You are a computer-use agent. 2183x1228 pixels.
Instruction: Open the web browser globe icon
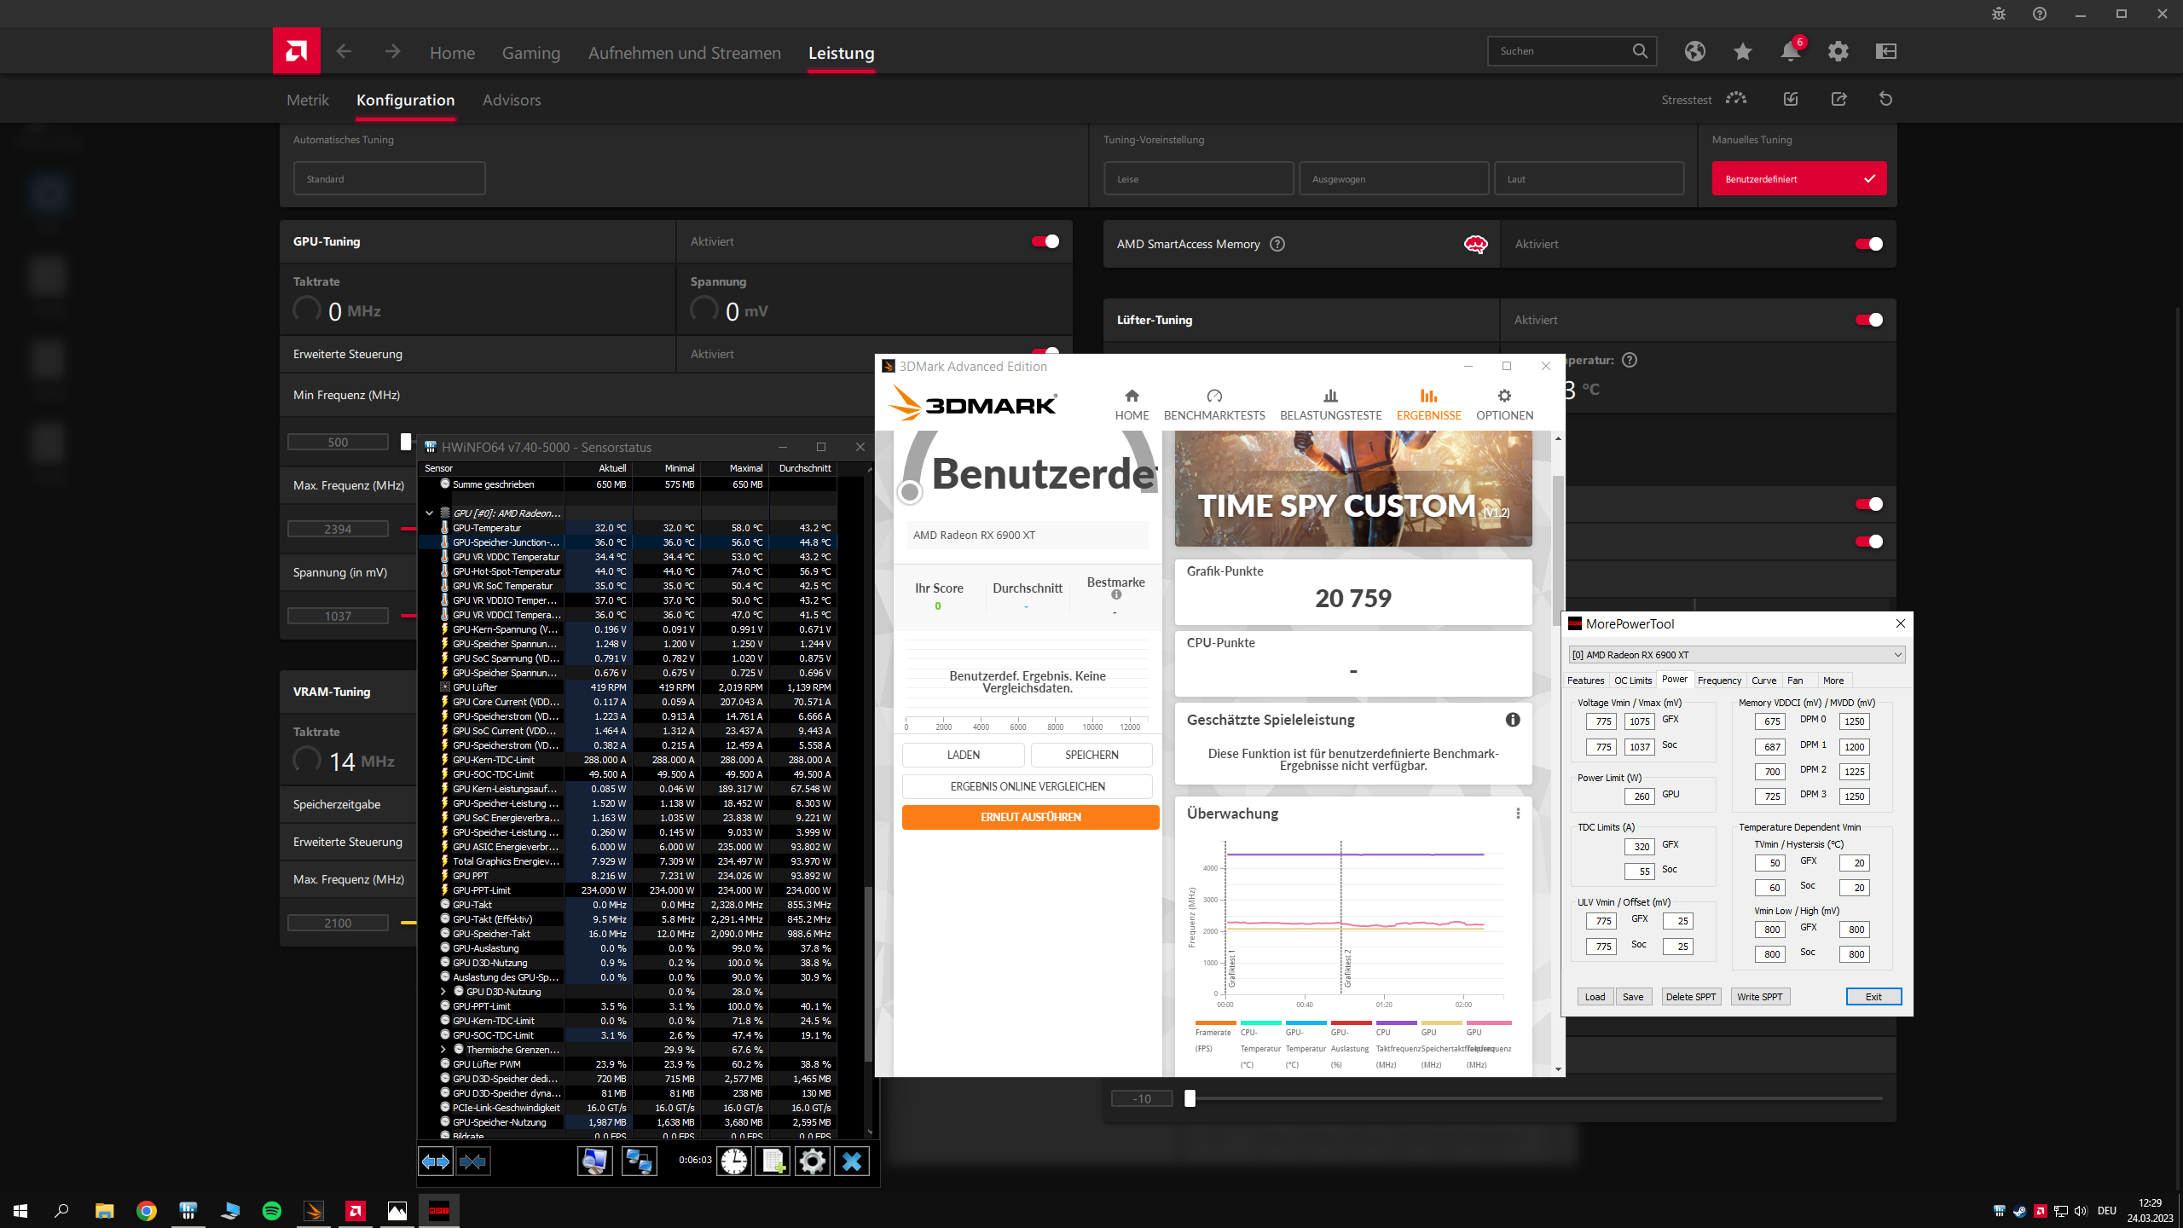coord(1694,52)
